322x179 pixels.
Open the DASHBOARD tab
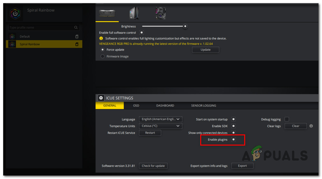165,105
